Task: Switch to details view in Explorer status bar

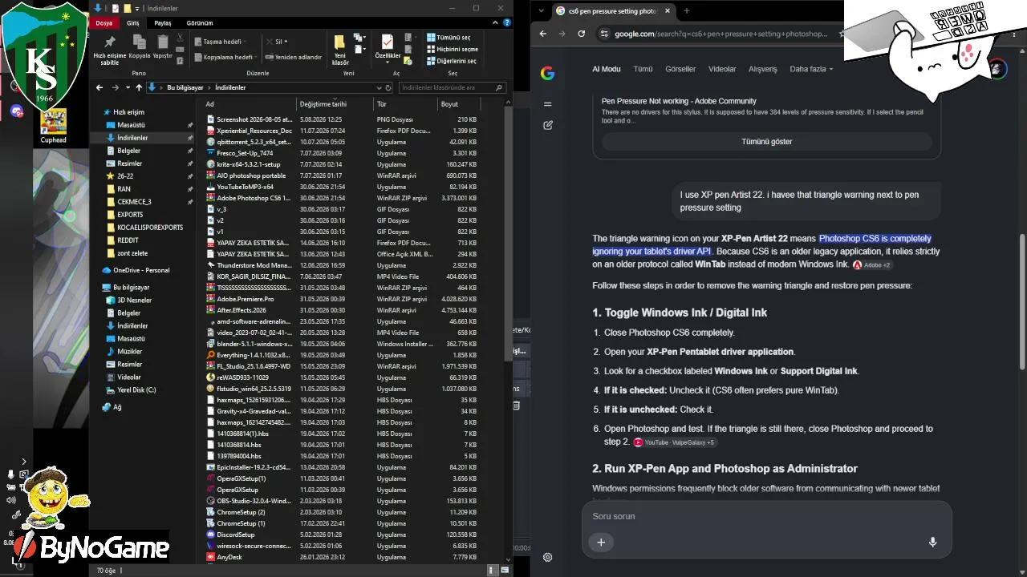Action: click(x=492, y=570)
